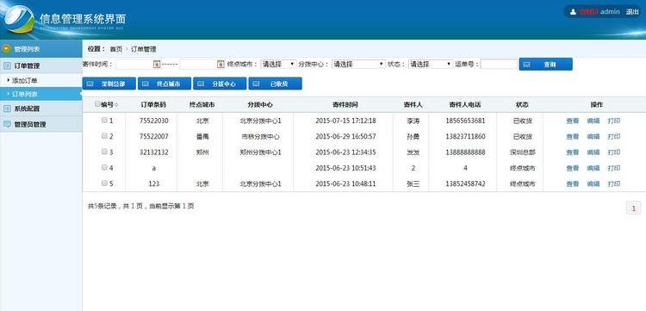Click the 寄件时间 column header
Viewport: 646px width, 311px height.
345,104
